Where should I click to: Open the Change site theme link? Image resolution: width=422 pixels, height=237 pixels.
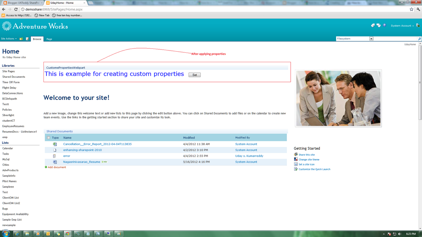(x=309, y=160)
